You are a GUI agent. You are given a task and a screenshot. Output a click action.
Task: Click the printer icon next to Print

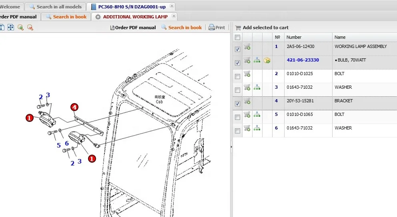[211, 27]
